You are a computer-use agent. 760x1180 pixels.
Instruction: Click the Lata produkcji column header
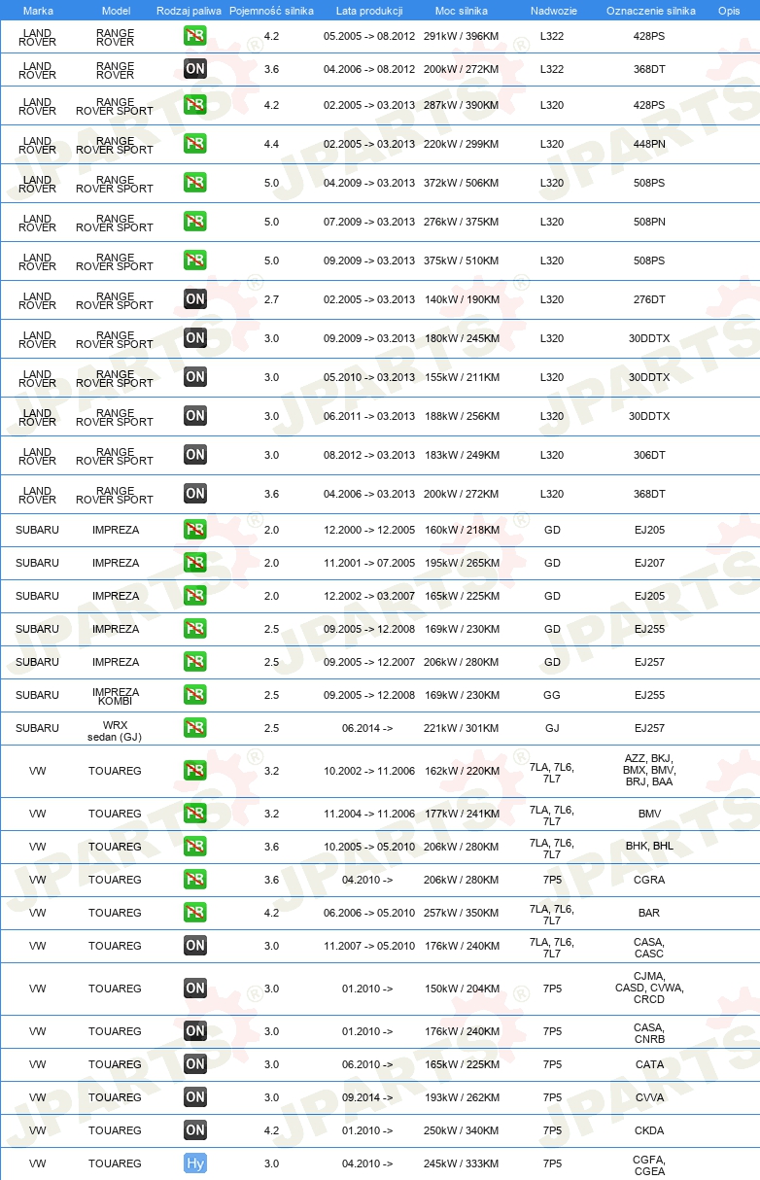pos(369,11)
